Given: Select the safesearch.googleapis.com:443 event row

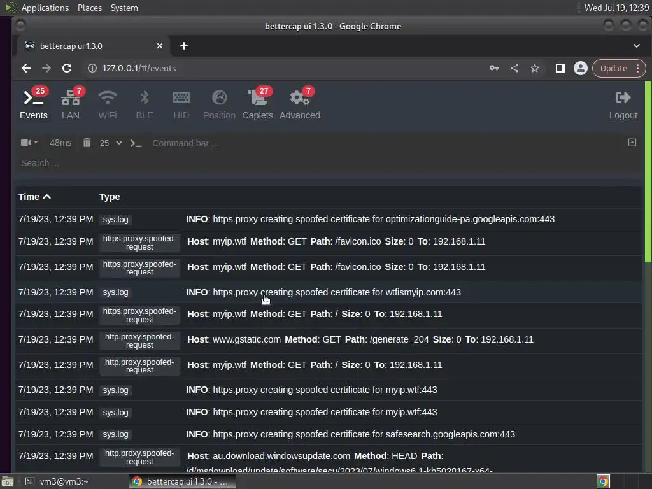Looking at the screenshot, I should point(329,434).
